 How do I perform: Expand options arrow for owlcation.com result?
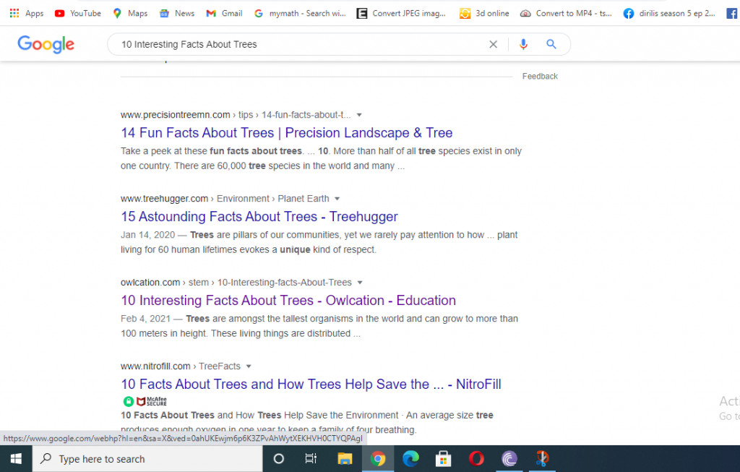coord(360,283)
